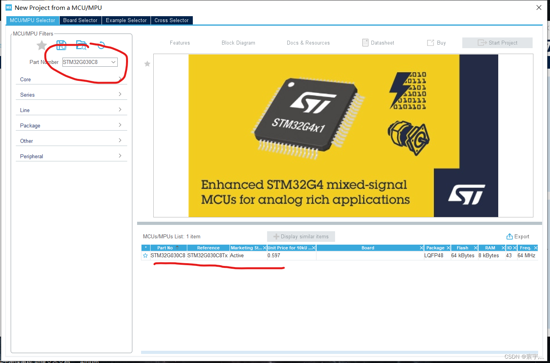
Task: Click the STM32G4 advertisement banner image
Action: point(343,135)
